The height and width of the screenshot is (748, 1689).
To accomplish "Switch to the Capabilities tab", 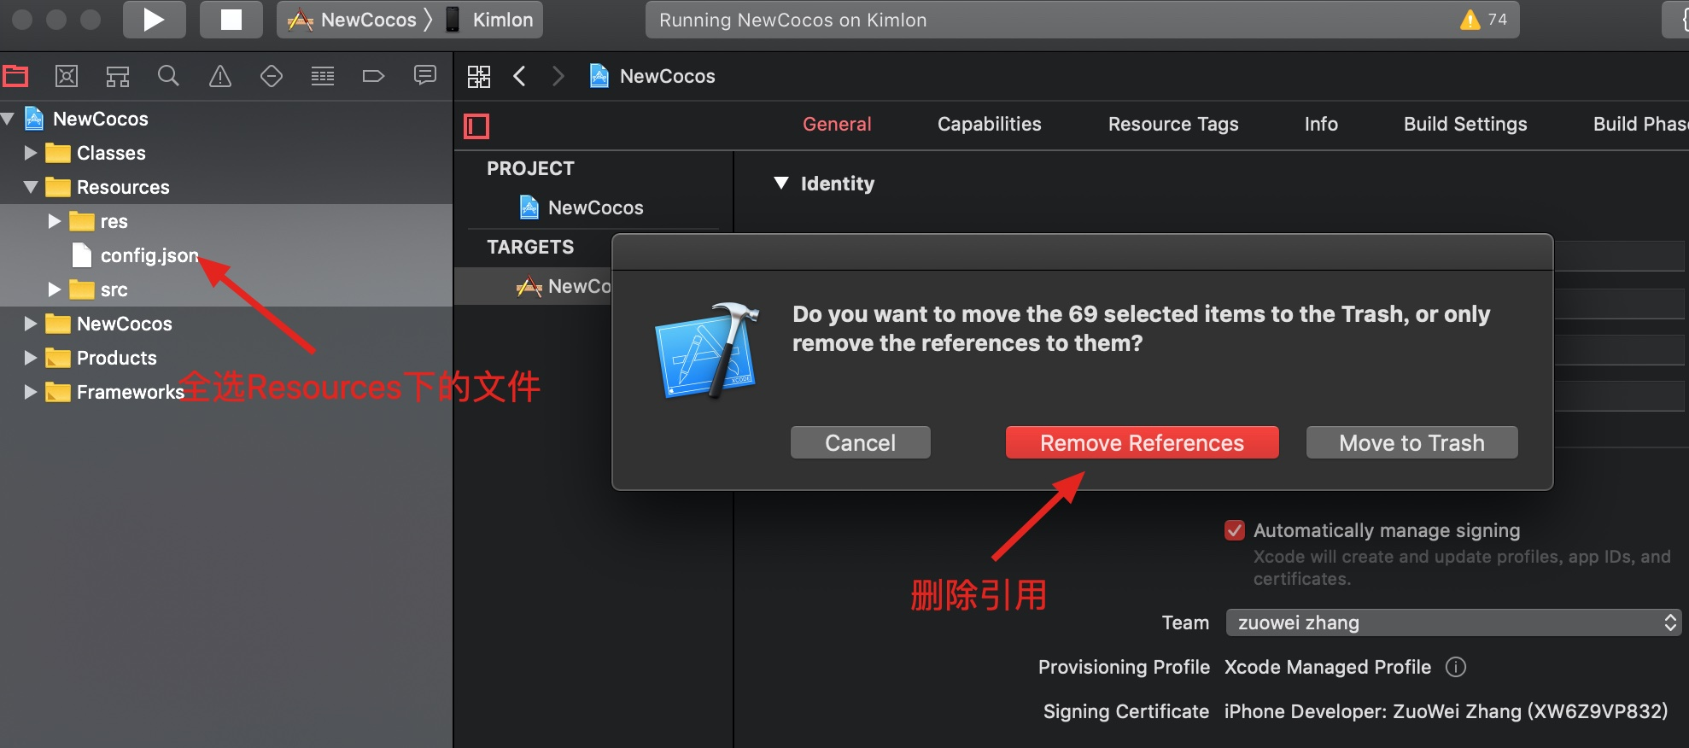I will click(x=990, y=124).
